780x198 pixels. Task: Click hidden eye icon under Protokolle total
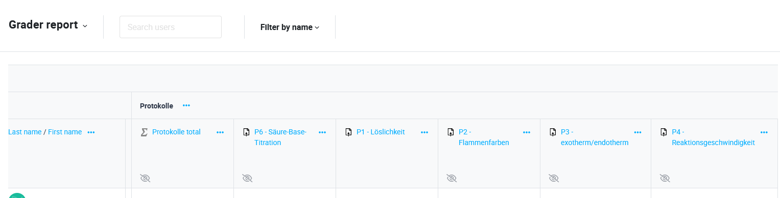coord(145,178)
